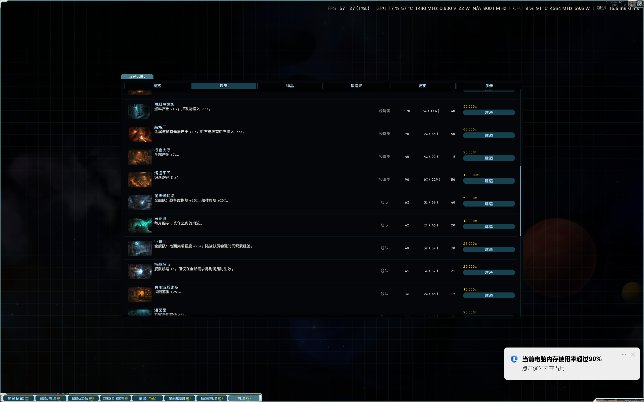Click the facilities list vertical scrollbar
644x402 pixels.
520,201
